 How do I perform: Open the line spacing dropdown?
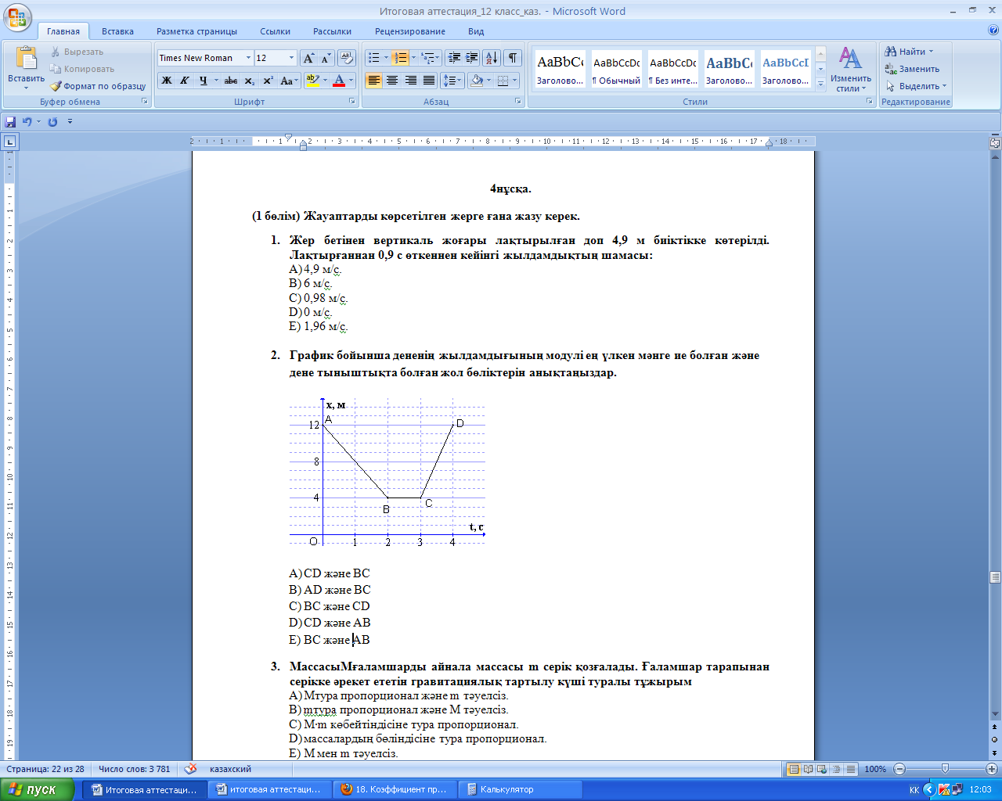[452, 81]
